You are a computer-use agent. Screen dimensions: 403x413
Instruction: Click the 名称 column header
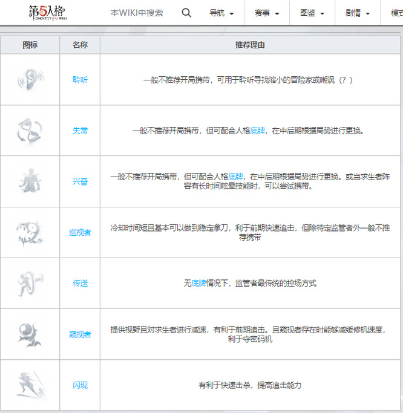pos(80,45)
